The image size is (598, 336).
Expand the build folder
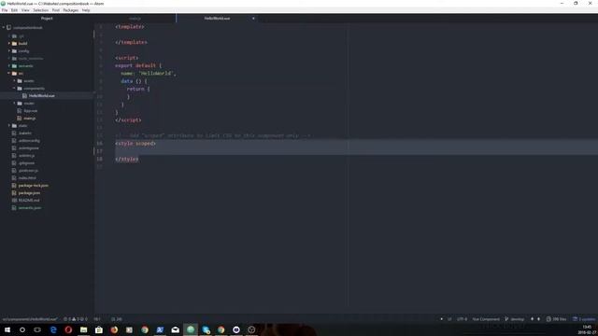point(9,44)
